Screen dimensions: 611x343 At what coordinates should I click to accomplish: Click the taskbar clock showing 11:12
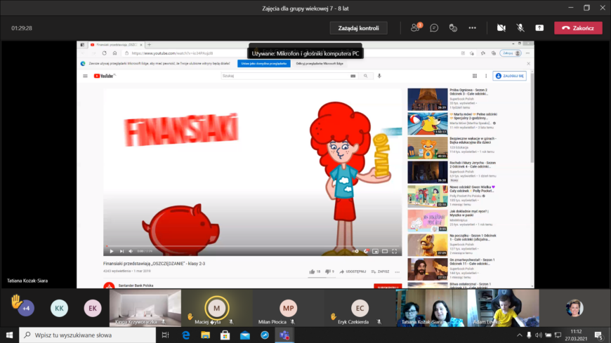click(576, 335)
